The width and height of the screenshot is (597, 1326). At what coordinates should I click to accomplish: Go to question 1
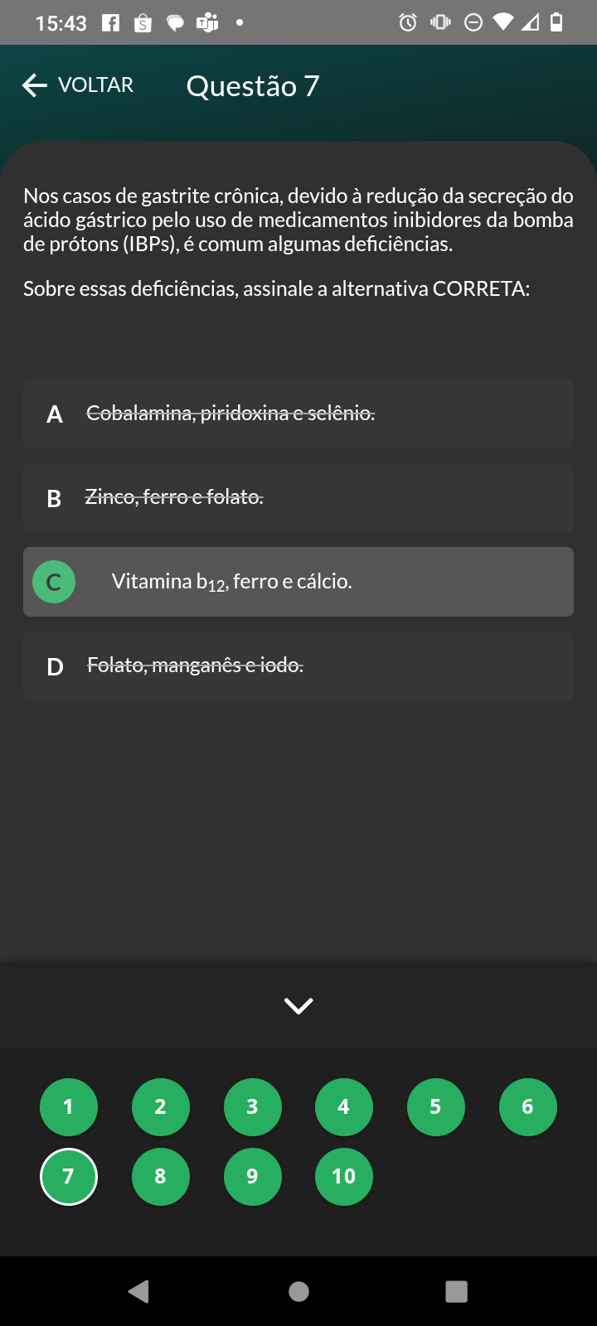click(x=69, y=1107)
